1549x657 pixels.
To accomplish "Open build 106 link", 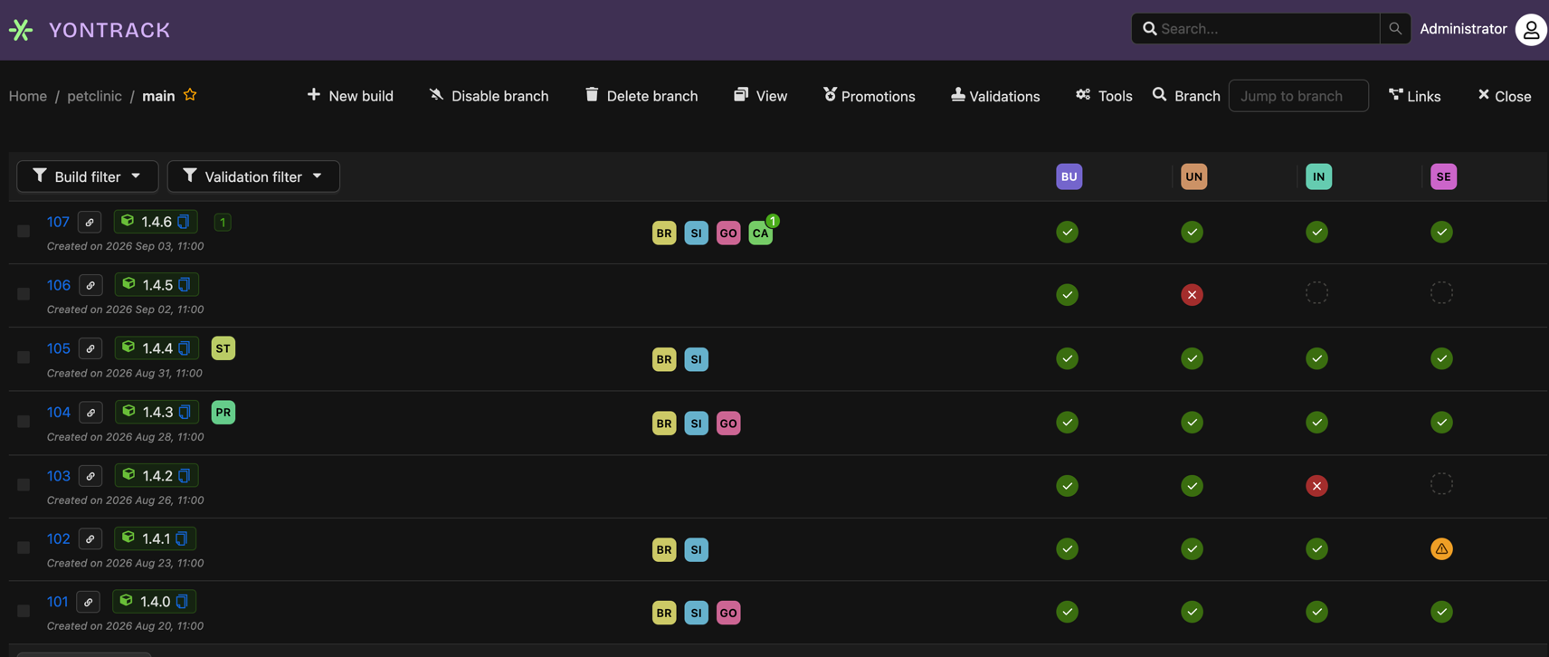I will point(59,285).
